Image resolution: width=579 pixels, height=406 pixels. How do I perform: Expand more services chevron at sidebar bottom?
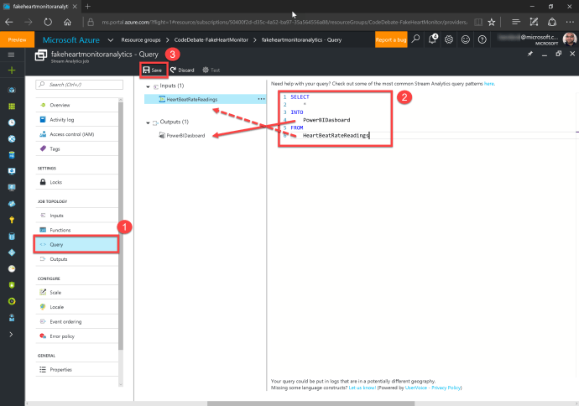coord(11,334)
